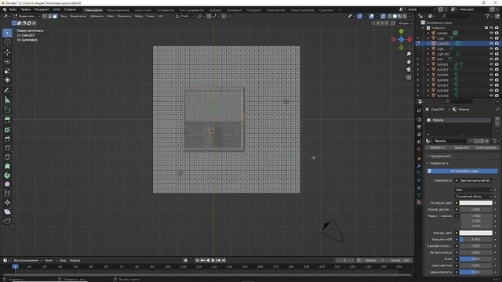
Task: Open the Help menu in top bar
Action: [x=70, y=9]
